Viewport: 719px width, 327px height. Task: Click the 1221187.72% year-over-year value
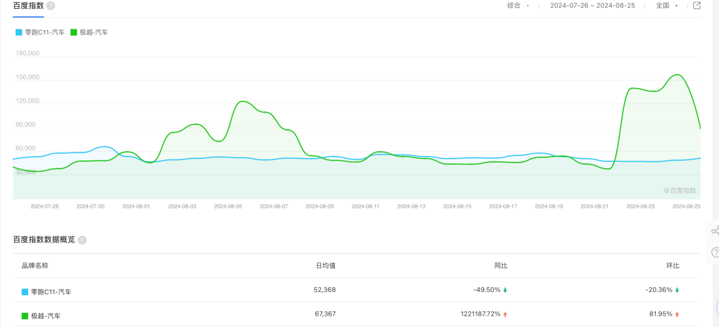pos(481,314)
